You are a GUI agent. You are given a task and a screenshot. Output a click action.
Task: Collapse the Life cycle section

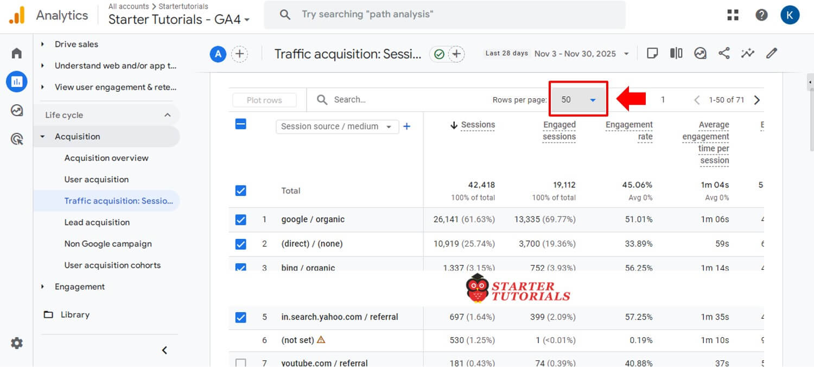[167, 115]
